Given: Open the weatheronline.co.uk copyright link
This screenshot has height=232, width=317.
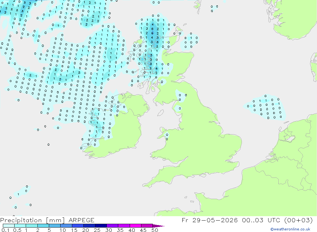Looking at the screenshot, I should pyautogui.click(x=290, y=229).
